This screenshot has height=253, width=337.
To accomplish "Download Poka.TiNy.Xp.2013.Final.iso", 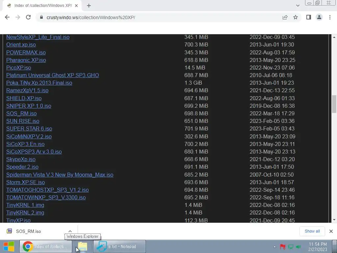I will (x=39, y=83).
